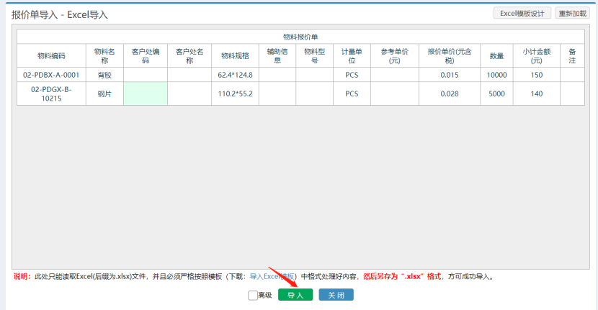Select the 钢片 material name cell
Image resolution: width=598 pixels, height=310 pixels.
(x=105, y=94)
